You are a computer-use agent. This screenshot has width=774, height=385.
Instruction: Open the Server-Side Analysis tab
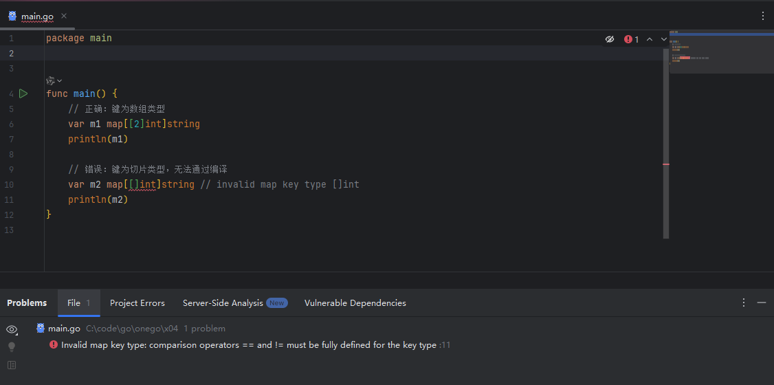pyautogui.click(x=235, y=302)
